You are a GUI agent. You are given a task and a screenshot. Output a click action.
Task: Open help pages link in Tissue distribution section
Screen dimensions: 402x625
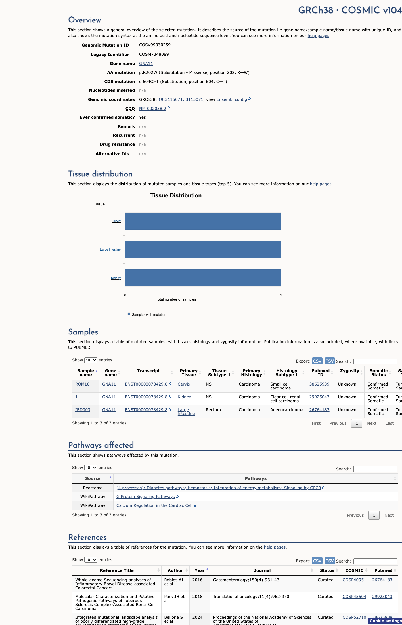[x=321, y=184]
